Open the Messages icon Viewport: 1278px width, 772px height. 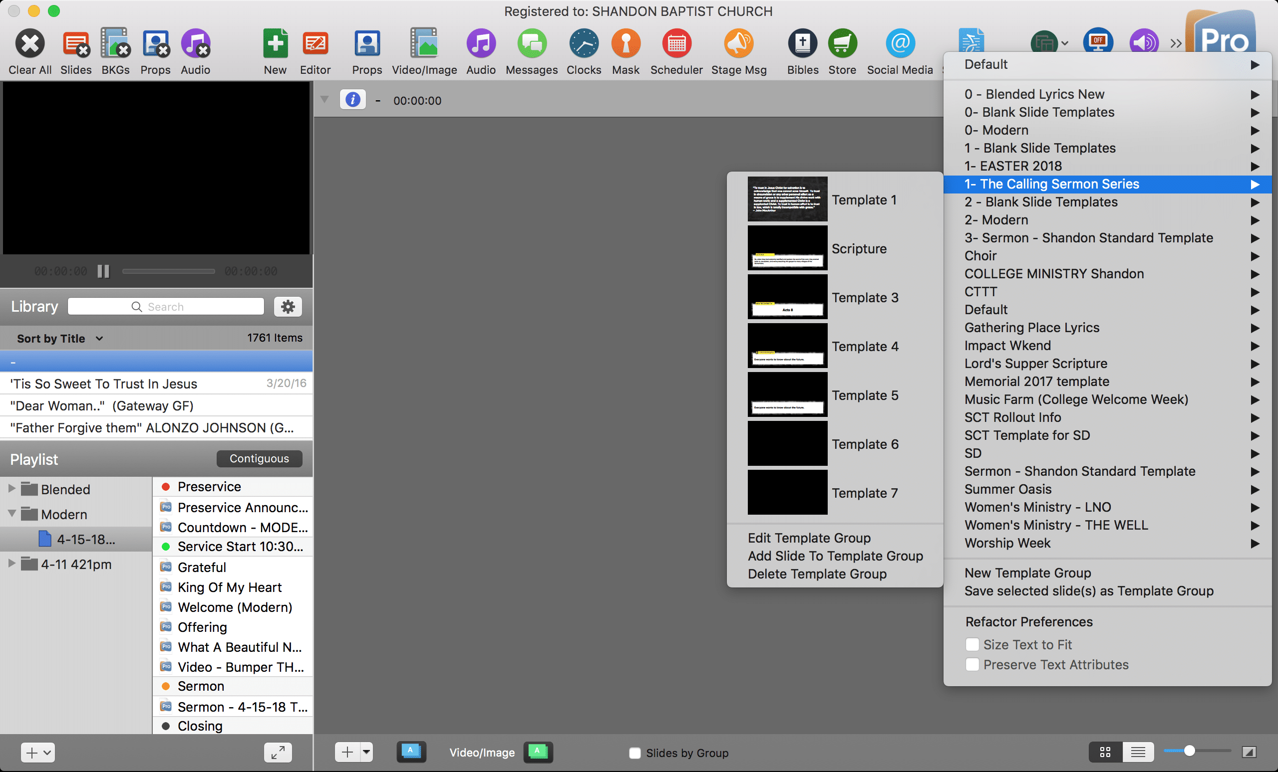532,43
